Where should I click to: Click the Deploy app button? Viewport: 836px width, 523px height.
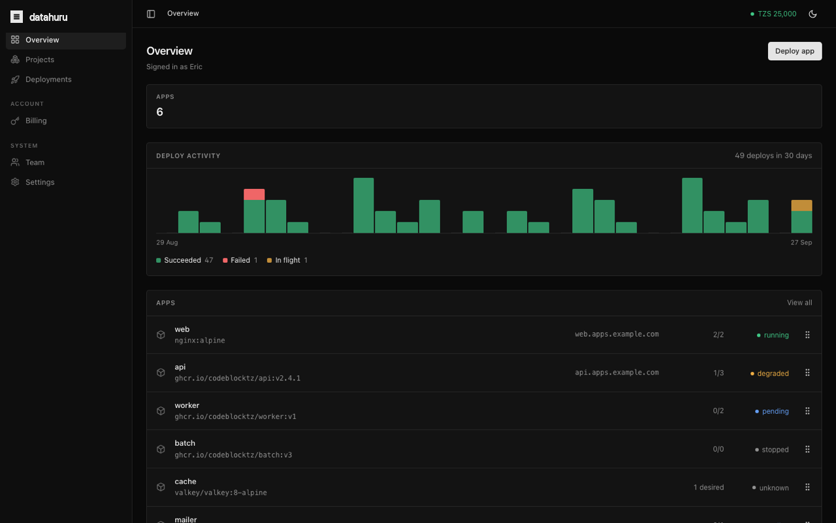pos(795,51)
